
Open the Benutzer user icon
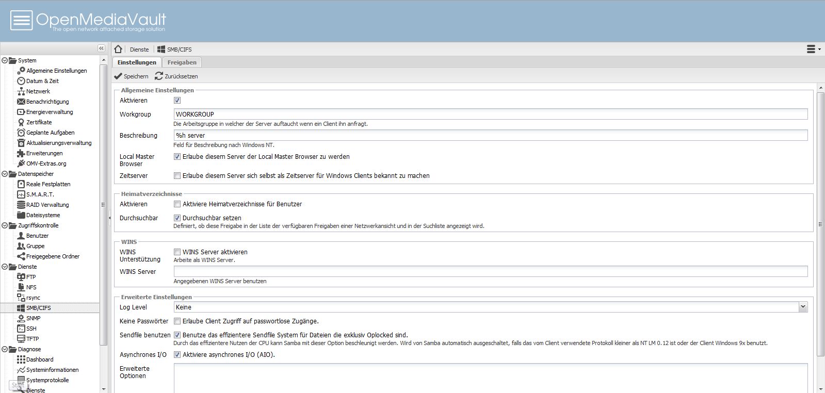point(21,236)
